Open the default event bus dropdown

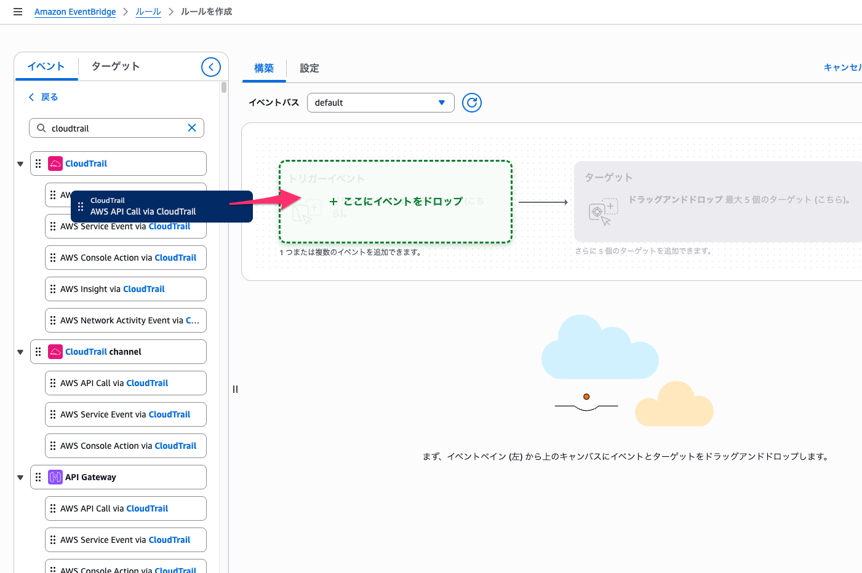pyautogui.click(x=380, y=103)
